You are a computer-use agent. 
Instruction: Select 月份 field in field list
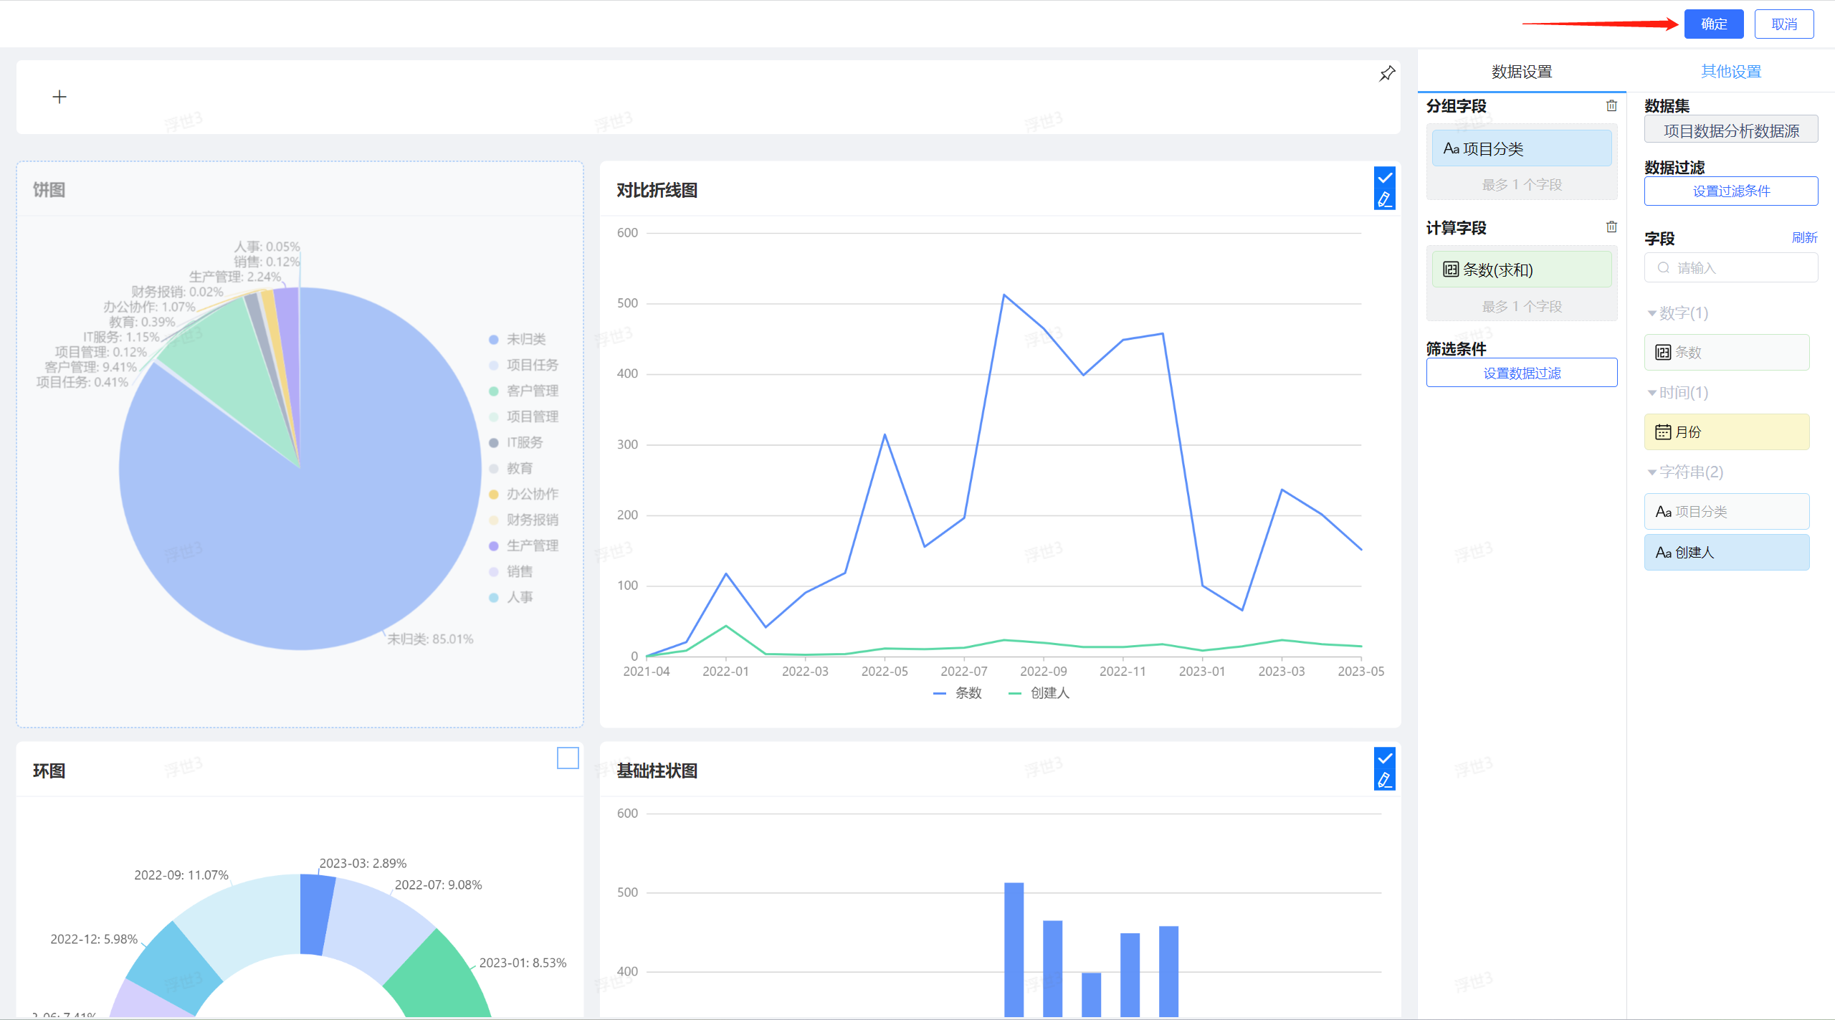point(1727,432)
